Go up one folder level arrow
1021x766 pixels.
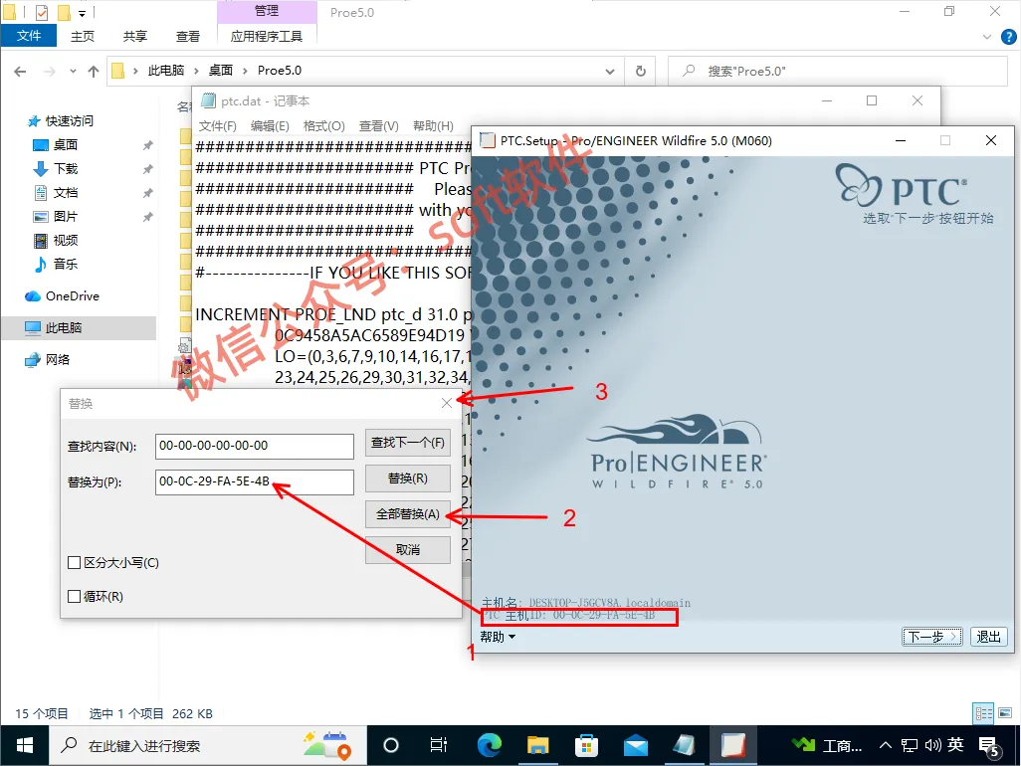coord(94,71)
